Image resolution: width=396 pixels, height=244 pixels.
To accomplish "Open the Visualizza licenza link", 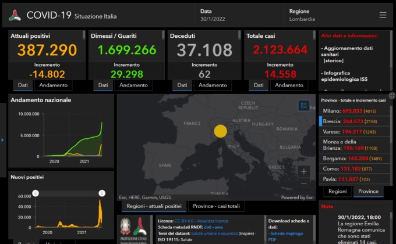I will tap(212, 221).
